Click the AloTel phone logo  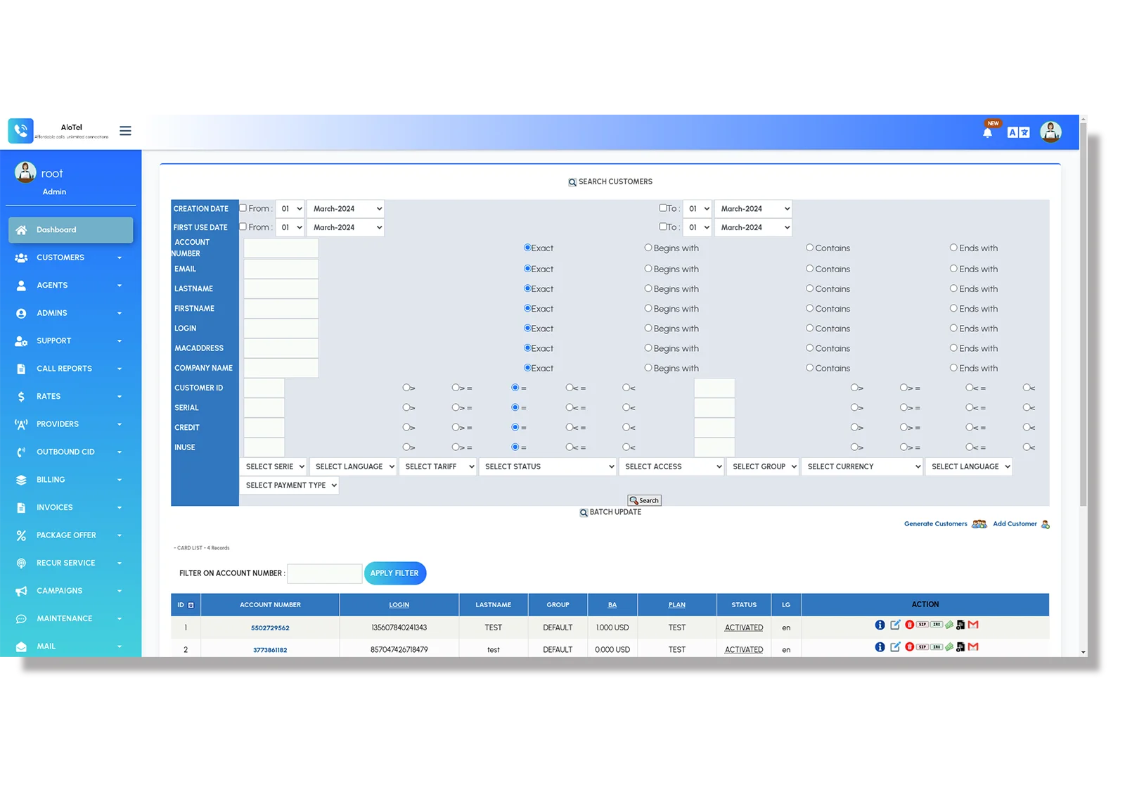click(x=20, y=131)
